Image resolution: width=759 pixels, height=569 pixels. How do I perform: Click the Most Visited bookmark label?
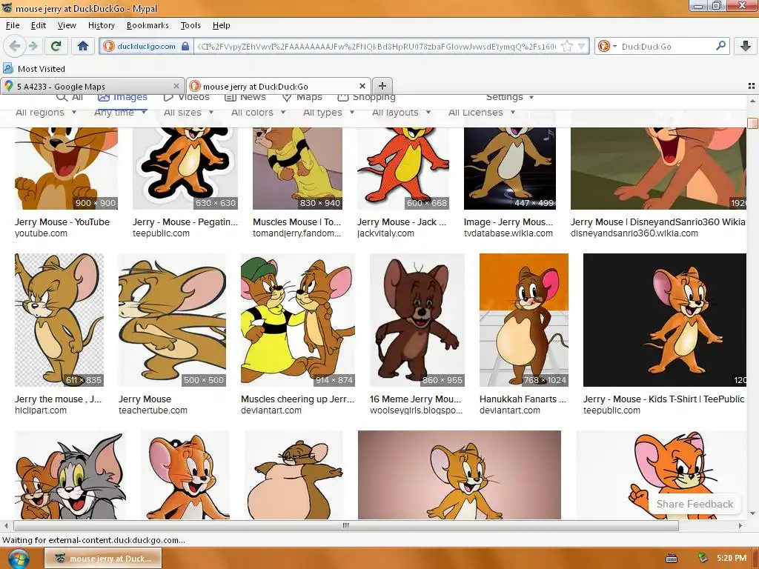point(42,69)
